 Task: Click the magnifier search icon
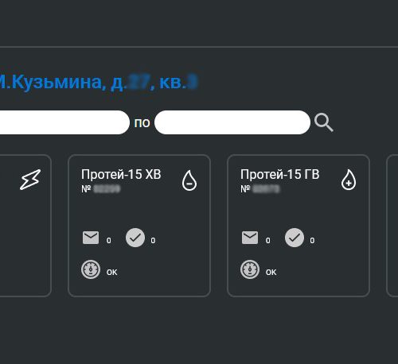click(x=324, y=122)
